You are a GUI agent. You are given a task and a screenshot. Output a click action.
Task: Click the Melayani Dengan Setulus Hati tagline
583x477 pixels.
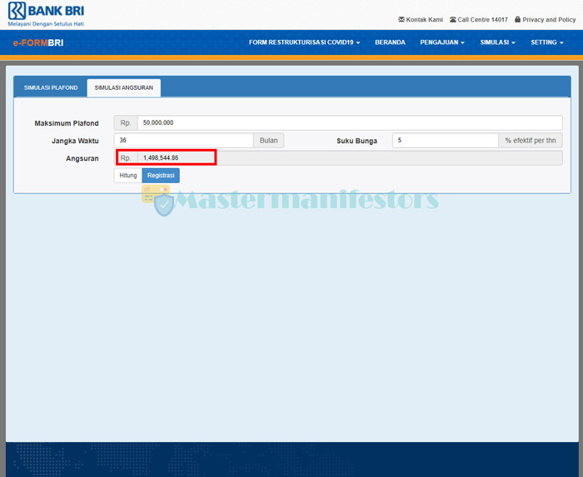click(x=46, y=24)
